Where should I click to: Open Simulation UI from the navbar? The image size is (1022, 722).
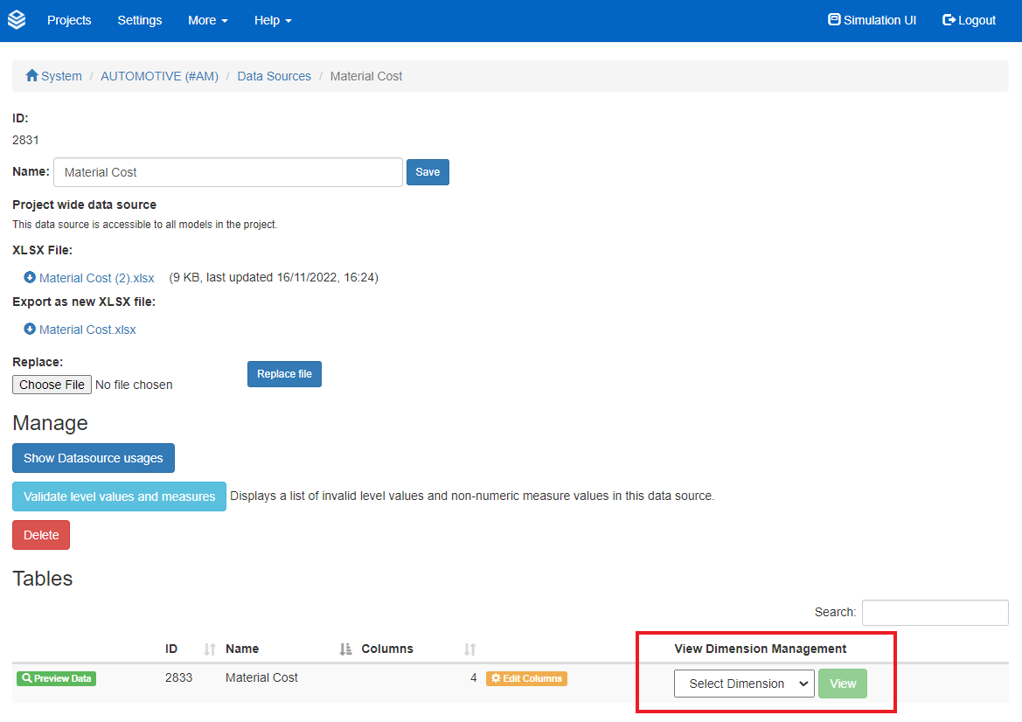[872, 20]
